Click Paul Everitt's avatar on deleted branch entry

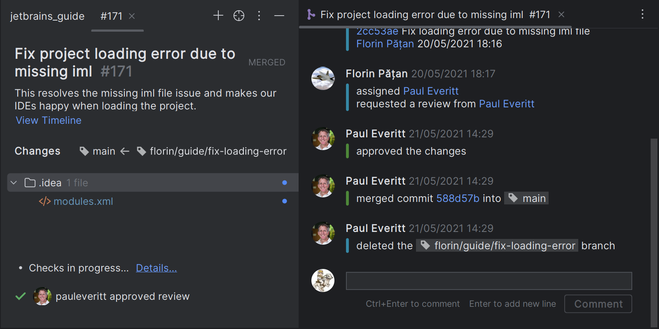click(323, 233)
